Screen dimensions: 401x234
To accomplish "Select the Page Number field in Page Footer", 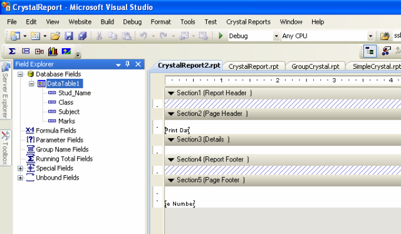I will tap(180, 204).
